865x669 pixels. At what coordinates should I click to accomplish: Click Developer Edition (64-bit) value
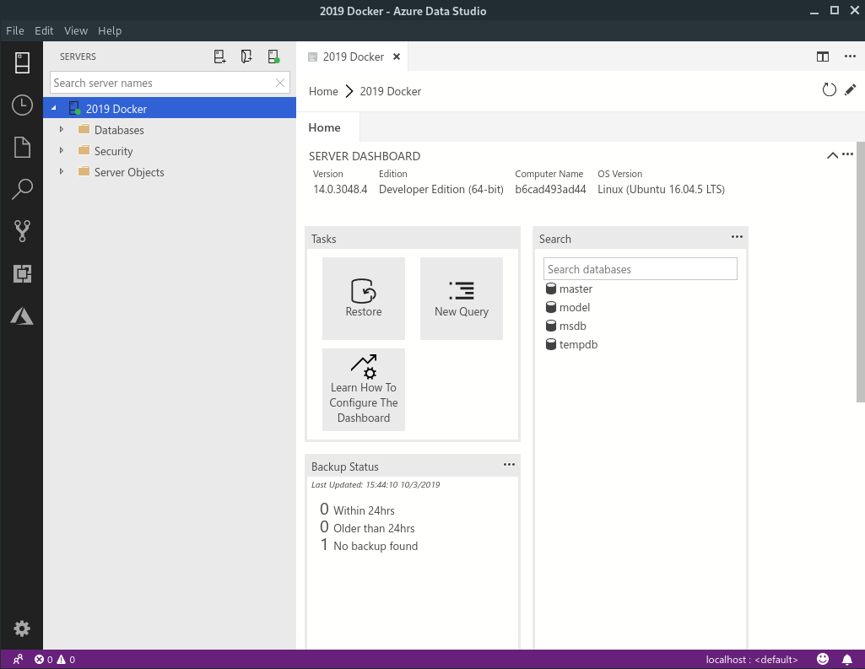click(x=441, y=189)
